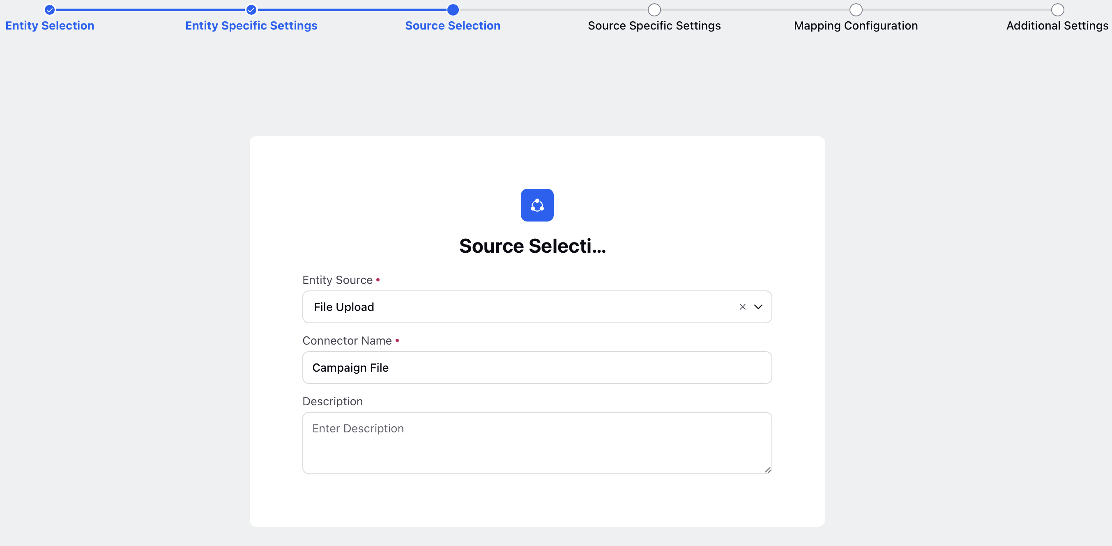Click the description resize handle
This screenshot has height=546, width=1112.
(767, 470)
